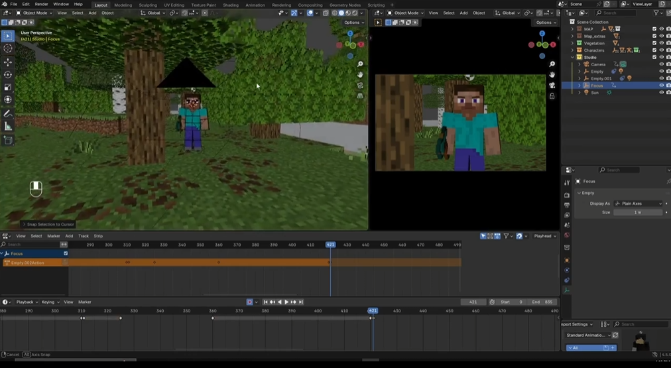Expand the Characters collection
Screen dimensions: 671x368
[573, 50]
